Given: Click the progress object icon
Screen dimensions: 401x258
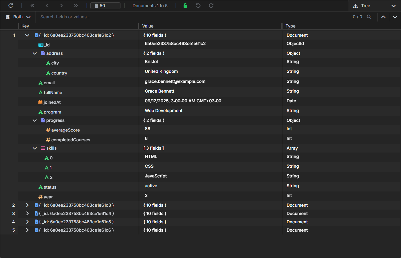Looking at the screenshot, I should click(43, 120).
